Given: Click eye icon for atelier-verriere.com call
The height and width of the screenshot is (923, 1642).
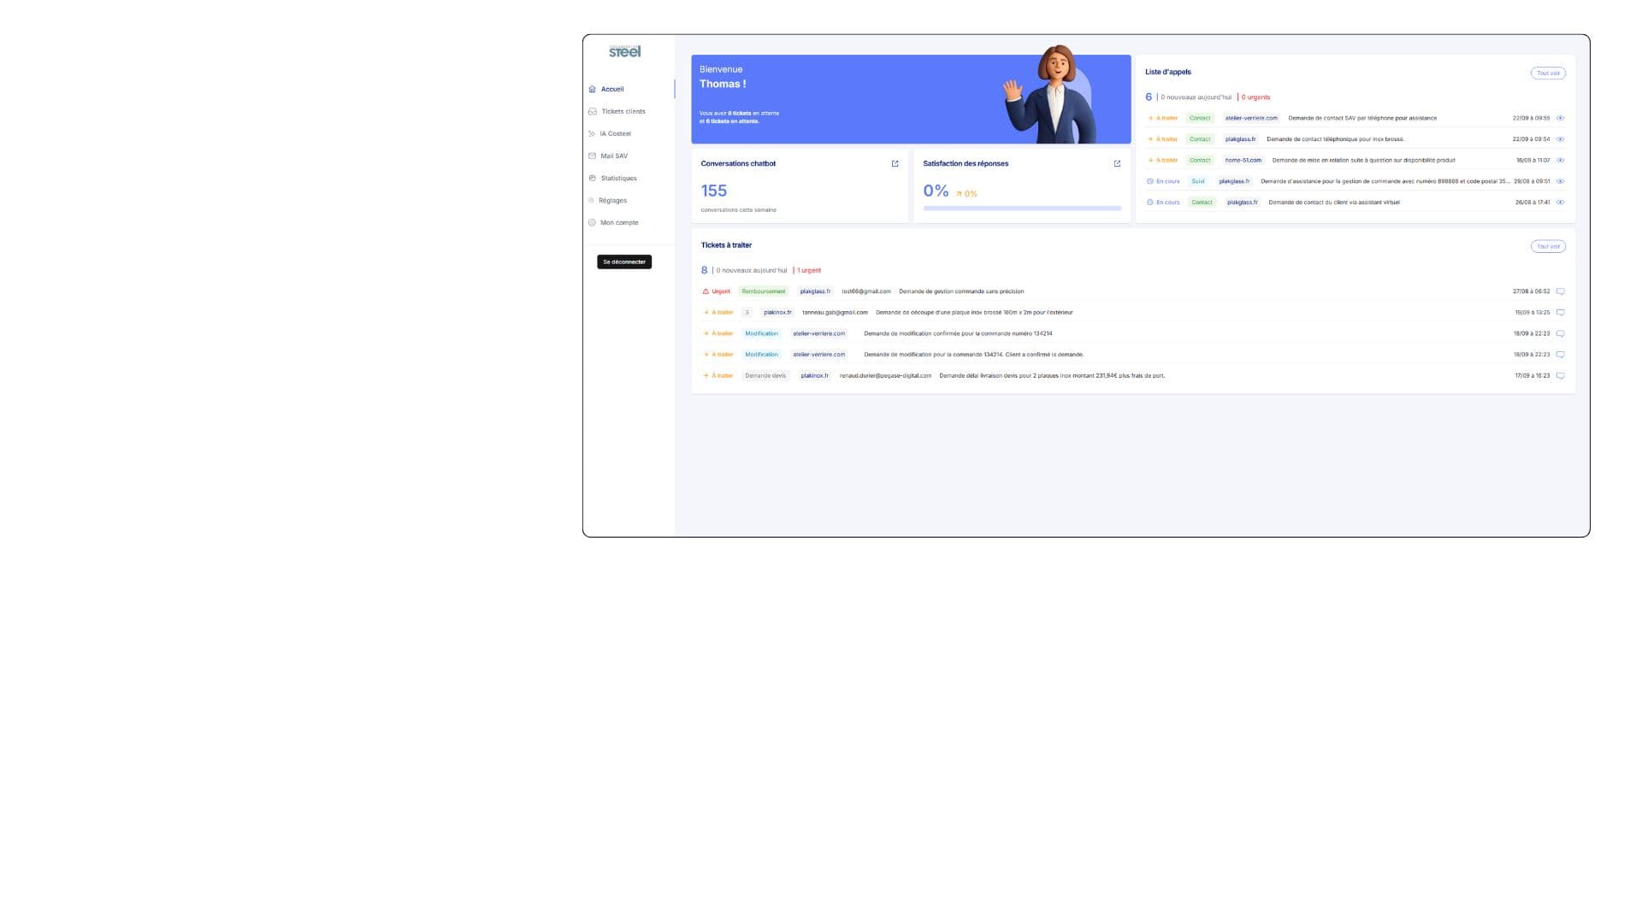Looking at the screenshot, I should 1560,118.
